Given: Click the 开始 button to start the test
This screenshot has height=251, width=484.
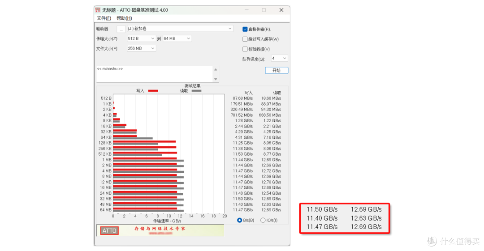Looking at the screenshot, I should 277,70.
